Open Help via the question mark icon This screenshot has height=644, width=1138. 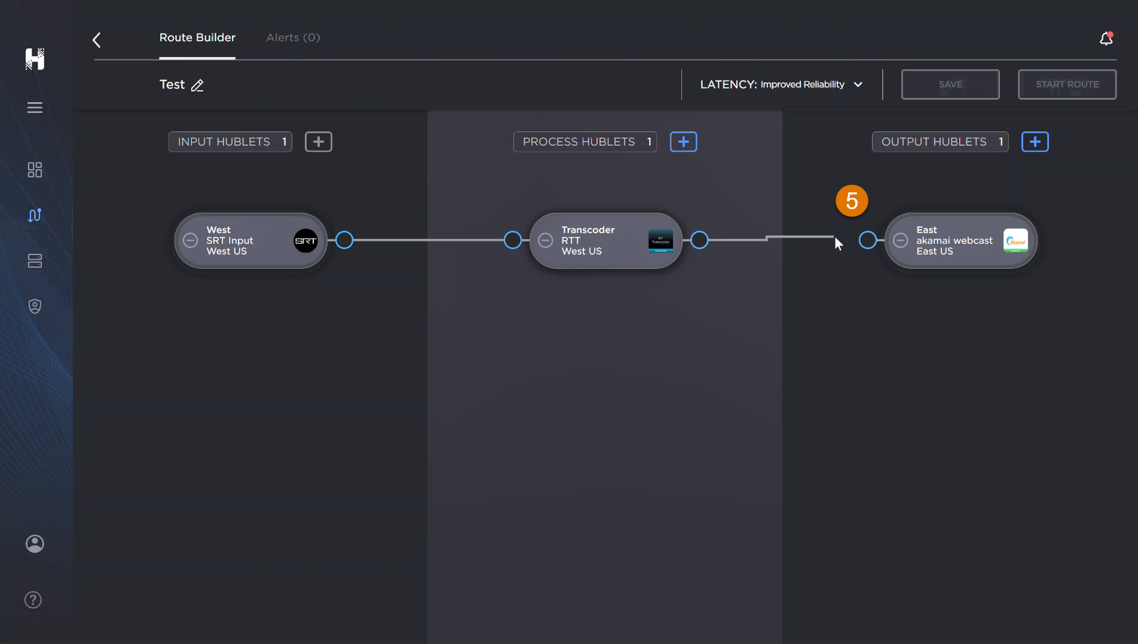pos(32,600)
